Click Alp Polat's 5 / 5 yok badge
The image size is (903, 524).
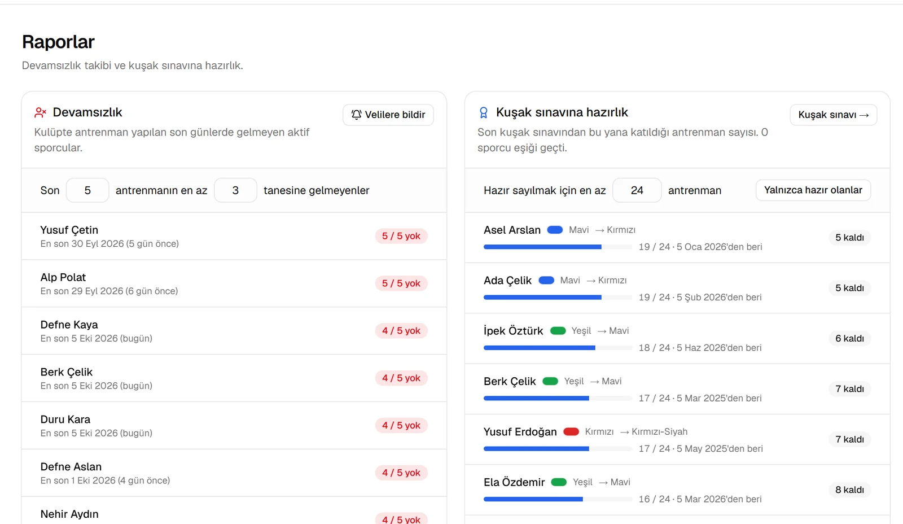(401, 283)
